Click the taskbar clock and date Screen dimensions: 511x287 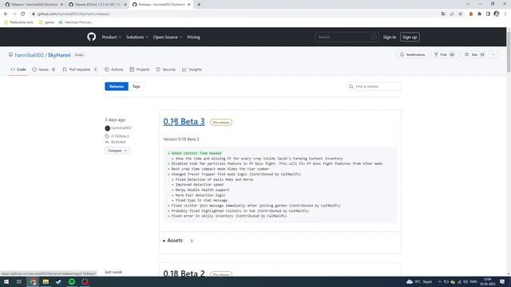[488, 281]
